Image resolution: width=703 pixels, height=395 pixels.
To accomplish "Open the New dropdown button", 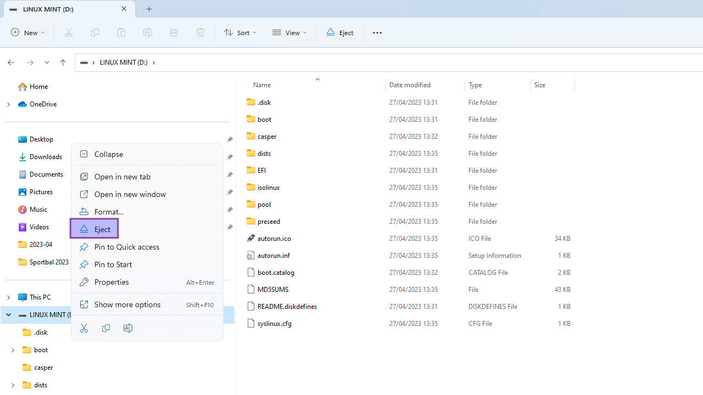I will (28, 32).
